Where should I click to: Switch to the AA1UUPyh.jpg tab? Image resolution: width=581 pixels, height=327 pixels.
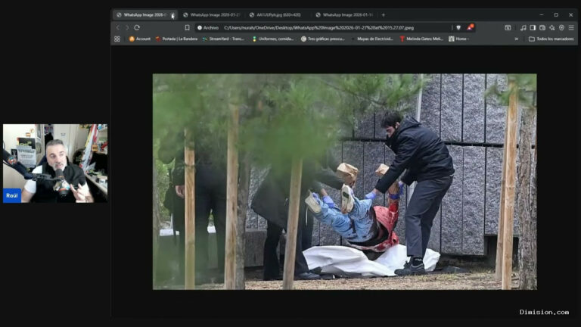click(x=275, y=15)
